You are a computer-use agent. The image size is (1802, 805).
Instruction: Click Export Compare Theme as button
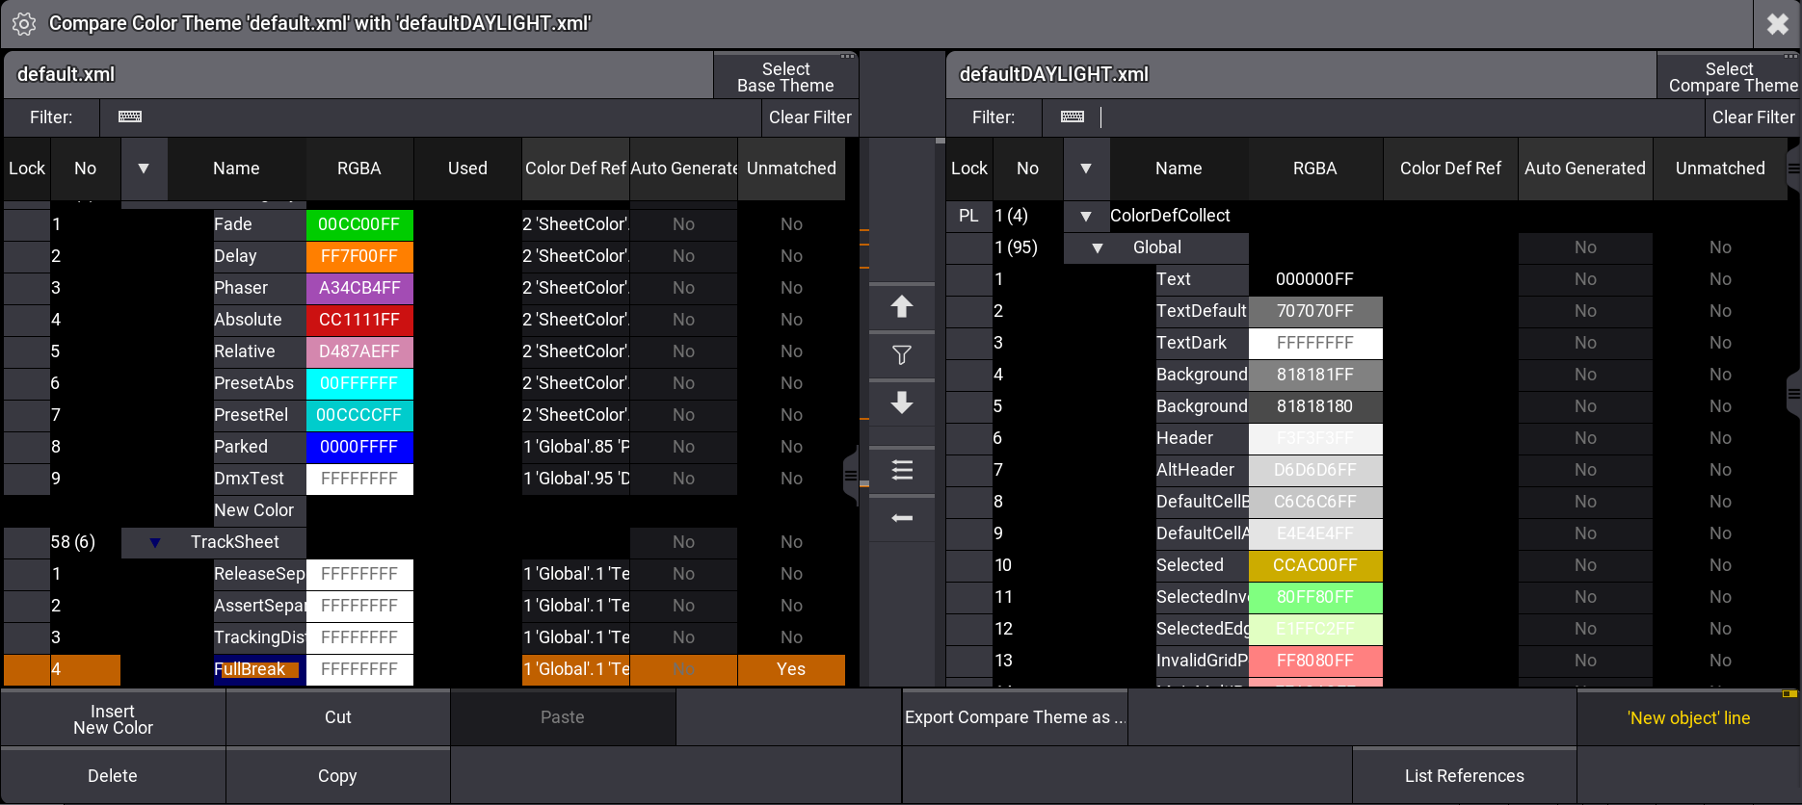(x=1014, y=718)
